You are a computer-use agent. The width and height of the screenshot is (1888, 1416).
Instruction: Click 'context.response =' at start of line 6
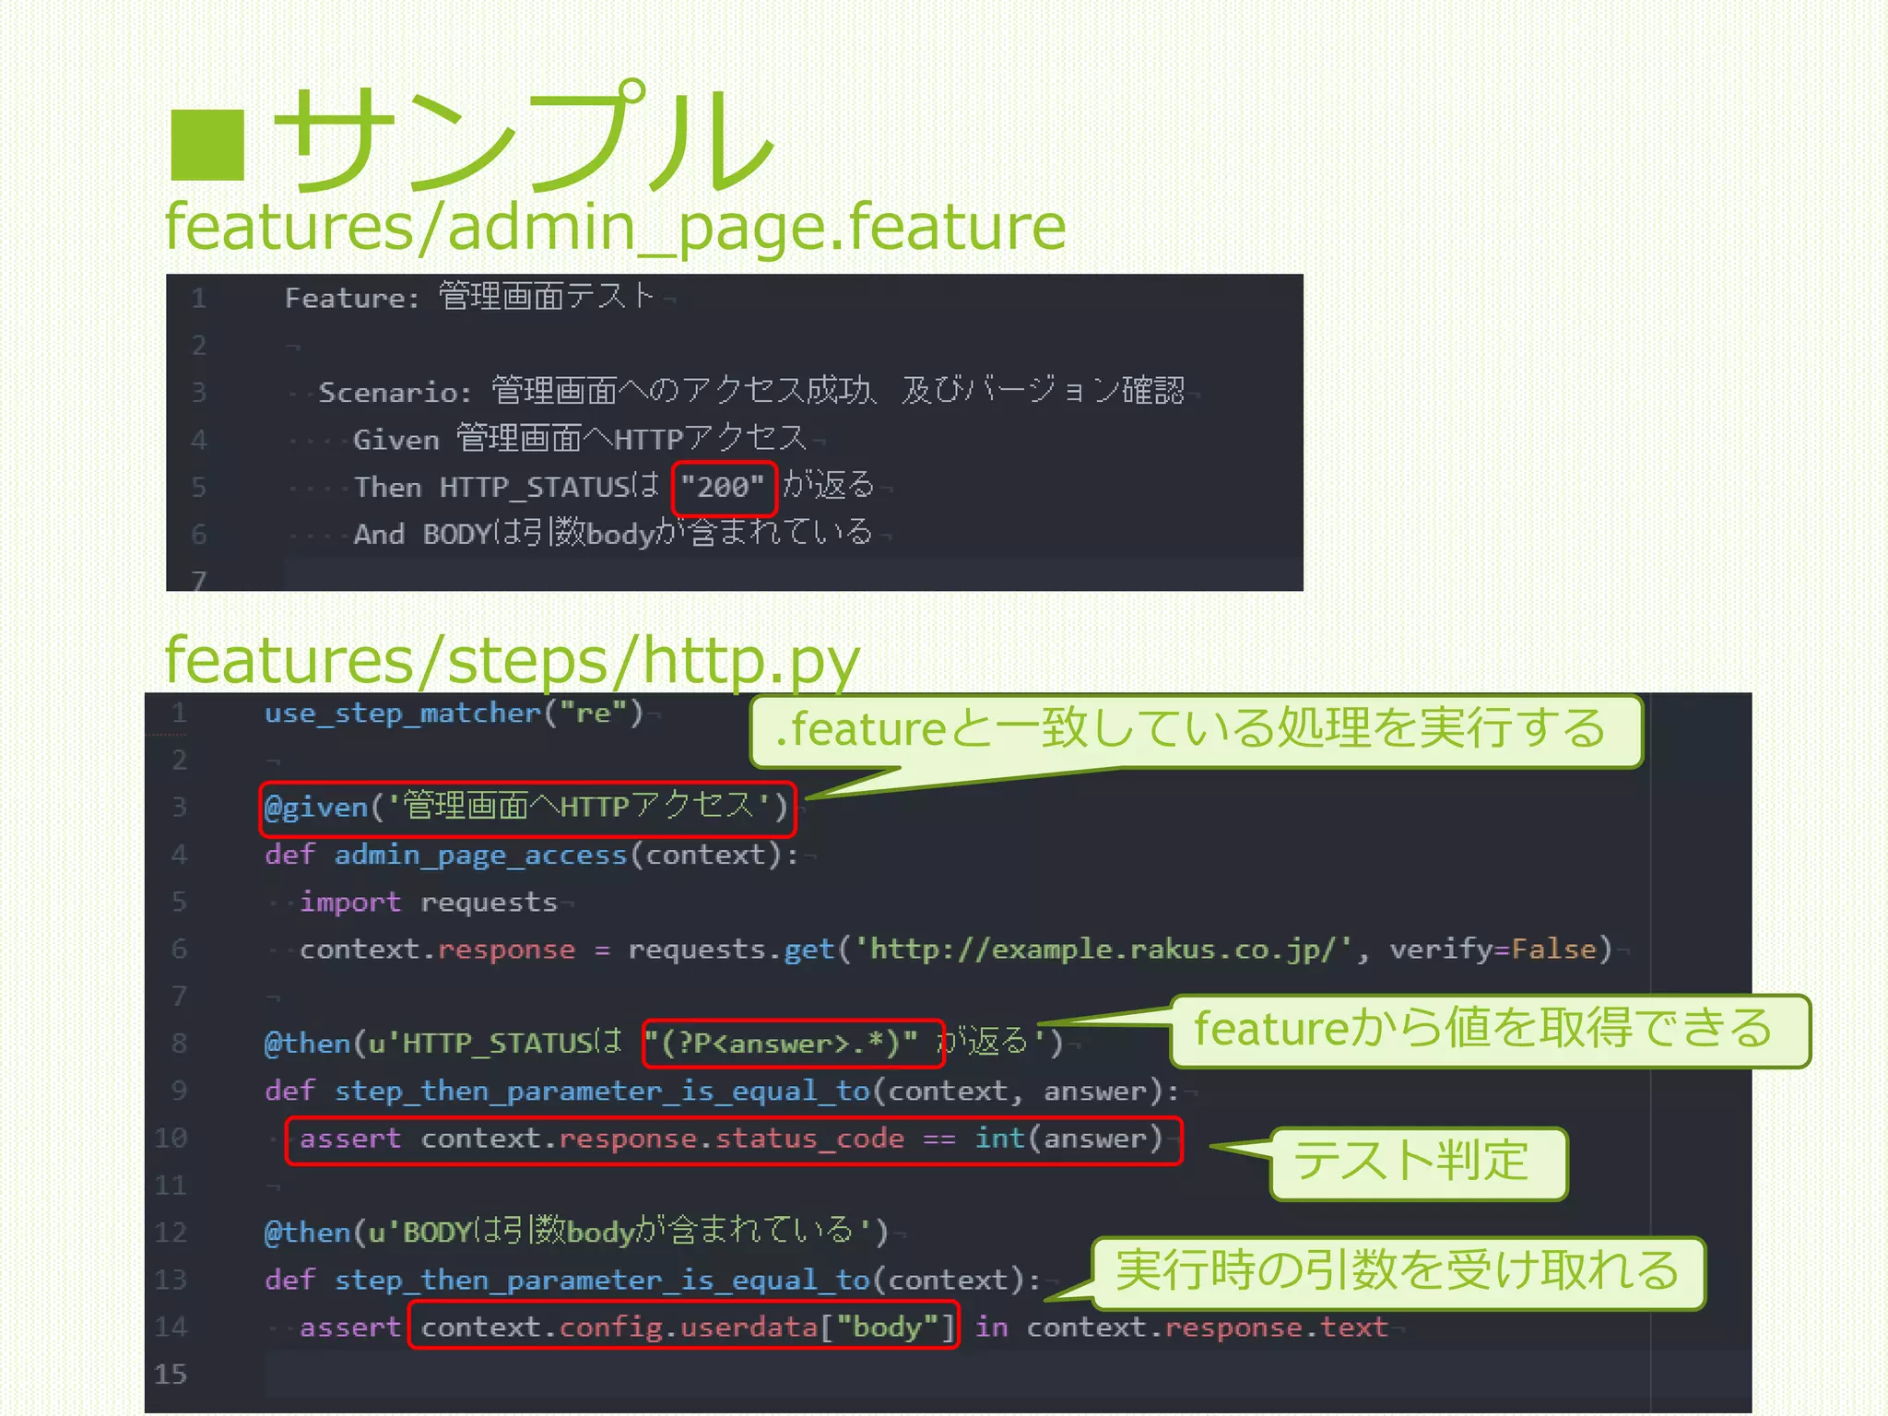coord(455,949)
